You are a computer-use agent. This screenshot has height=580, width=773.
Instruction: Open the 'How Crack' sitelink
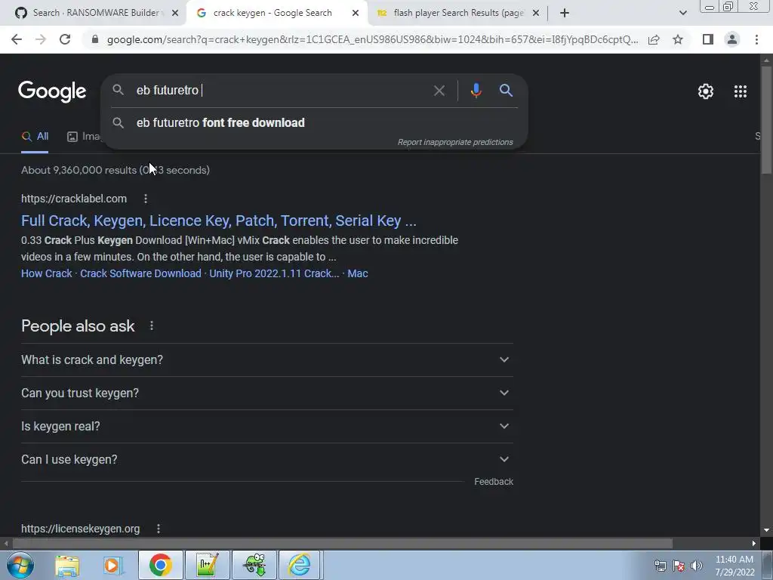point(46,273)
